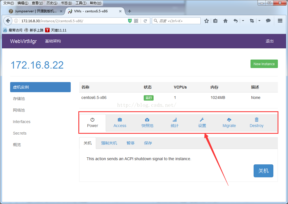Open the Destroy tab with trash icon

click(256, 123)
